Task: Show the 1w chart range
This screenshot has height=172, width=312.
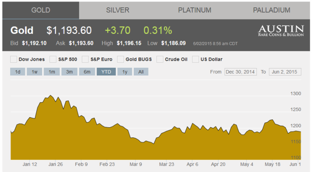Action: pos(34,72)
